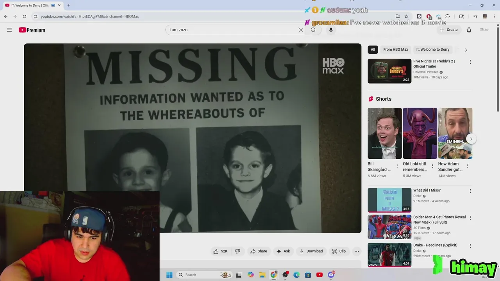
Task: Close the IT: Welcome to Derry tab
Action: 59,5
